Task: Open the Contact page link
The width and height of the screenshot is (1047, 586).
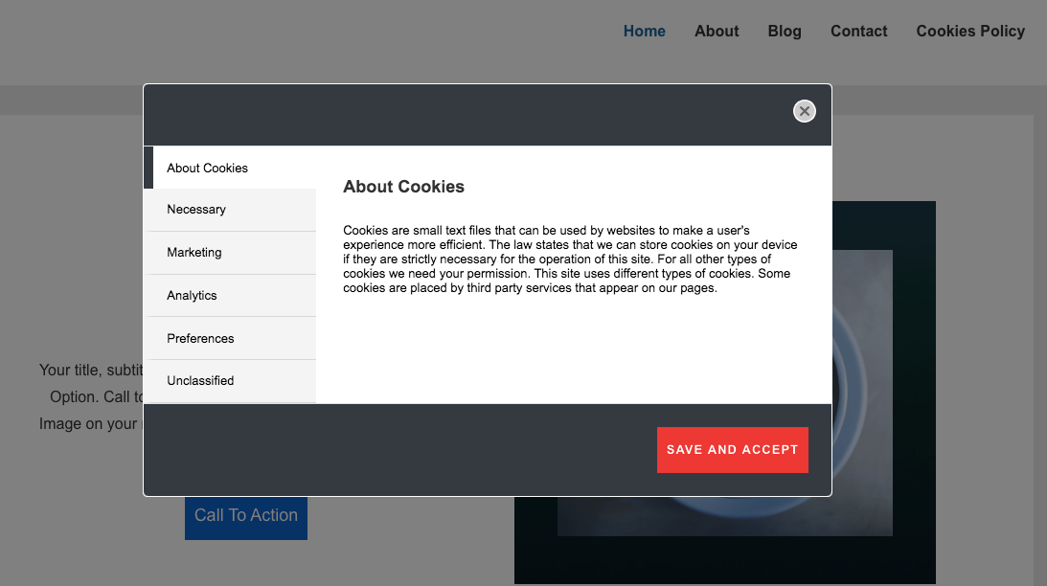Action: 858,32
